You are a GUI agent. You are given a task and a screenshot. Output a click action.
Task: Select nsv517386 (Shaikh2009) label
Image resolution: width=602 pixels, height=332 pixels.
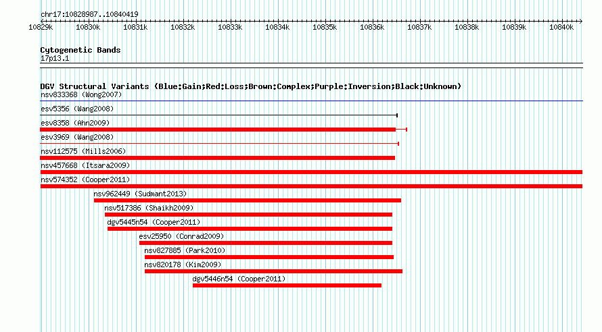(149, 208)
